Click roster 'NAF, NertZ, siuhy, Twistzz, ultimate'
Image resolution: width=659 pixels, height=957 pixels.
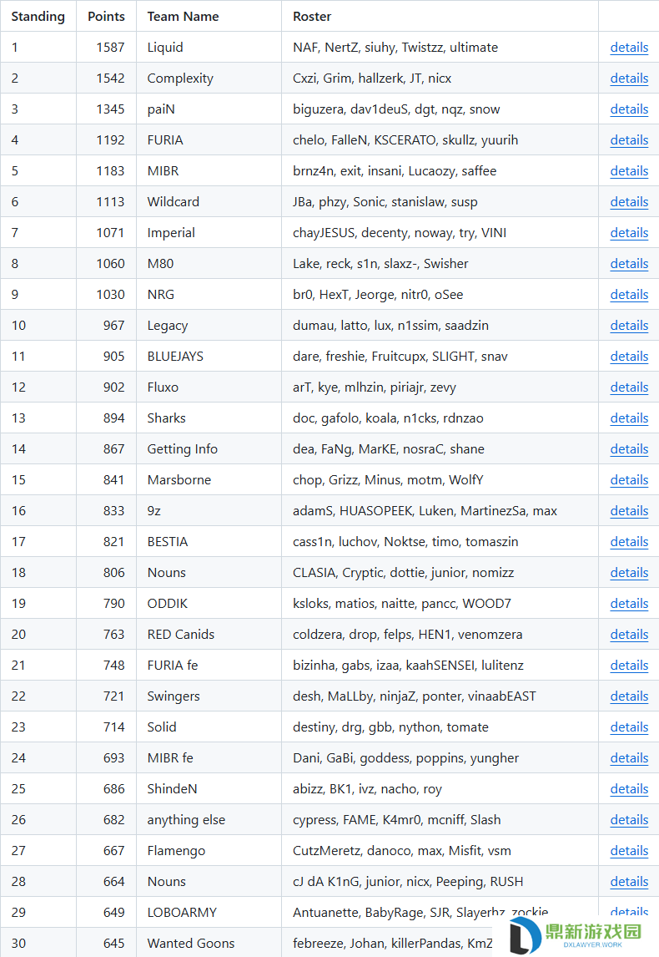pos(395,47)
